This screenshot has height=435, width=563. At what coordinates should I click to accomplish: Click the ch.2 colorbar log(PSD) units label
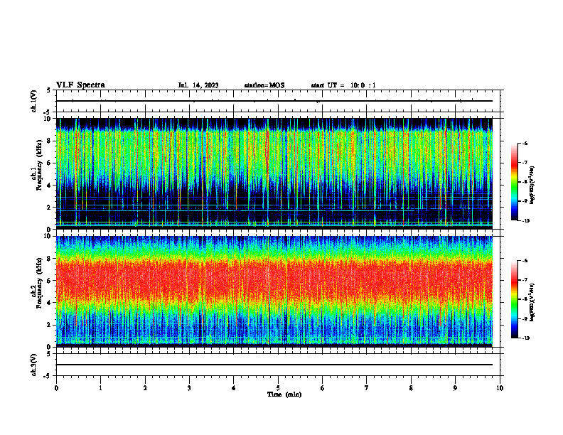[x=532, y=302]
